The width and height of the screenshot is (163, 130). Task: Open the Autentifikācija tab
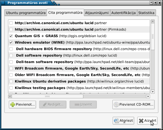tap(124, 13)
